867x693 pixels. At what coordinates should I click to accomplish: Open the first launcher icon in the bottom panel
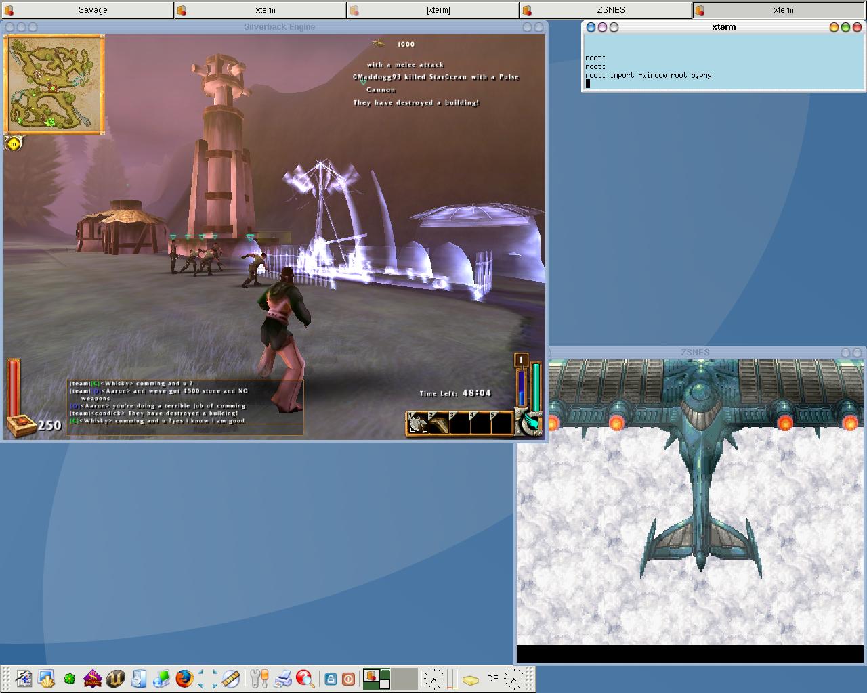point(24,679)
